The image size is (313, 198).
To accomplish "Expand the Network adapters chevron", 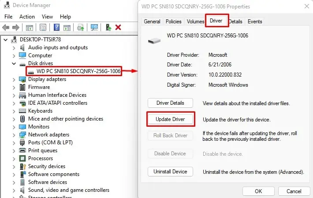I will point(14,135).
